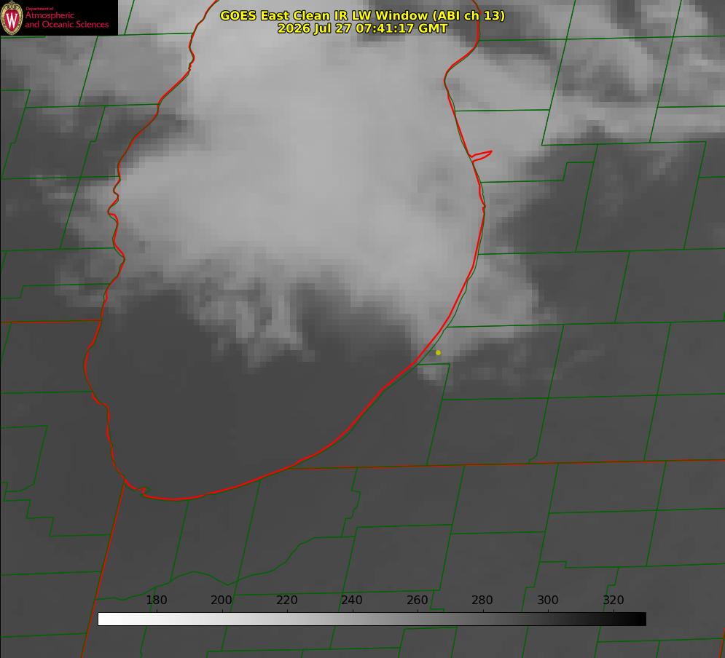Click the 180 colorbar label

156,600
